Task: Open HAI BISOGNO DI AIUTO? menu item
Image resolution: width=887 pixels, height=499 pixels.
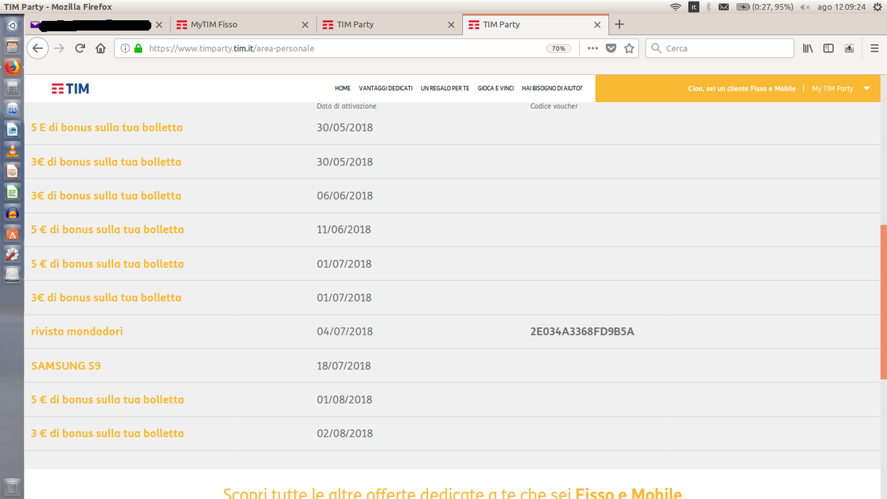Action: pos(552,89)
